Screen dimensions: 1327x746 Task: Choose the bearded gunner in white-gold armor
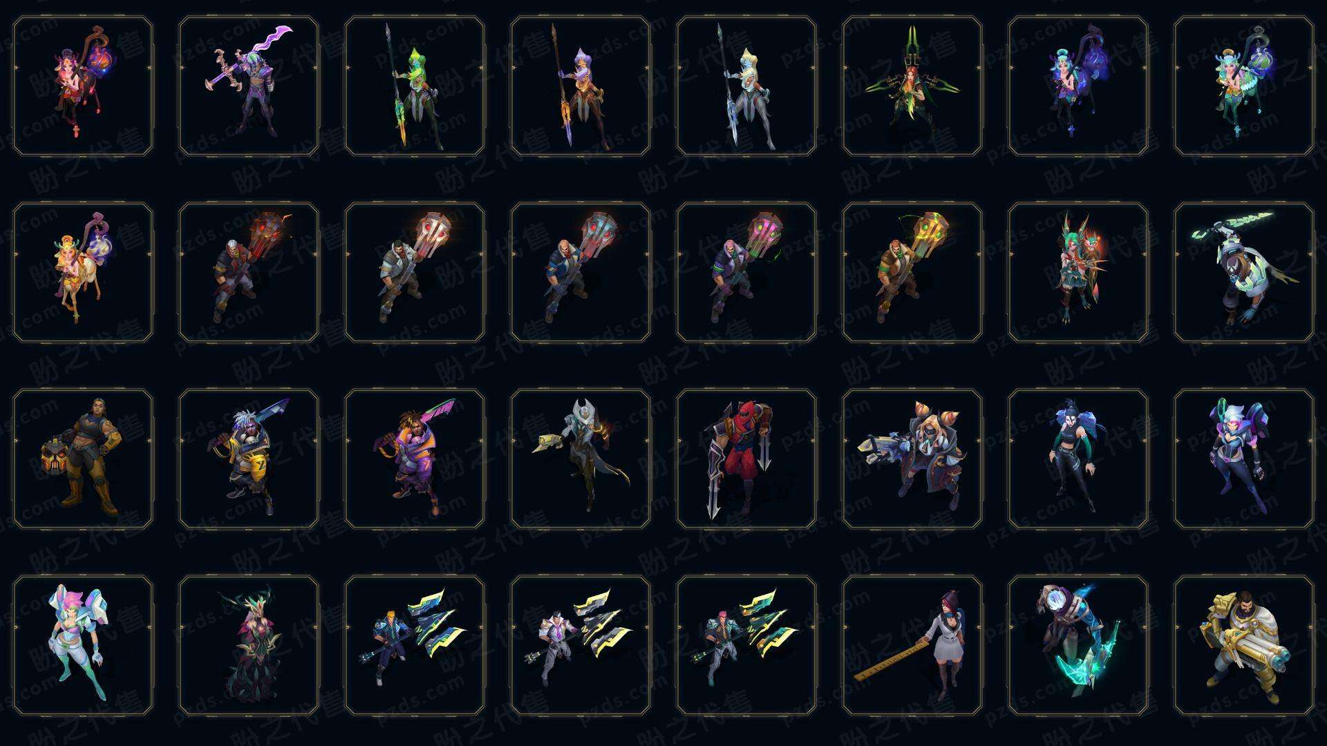click(x=1244, y=645)
